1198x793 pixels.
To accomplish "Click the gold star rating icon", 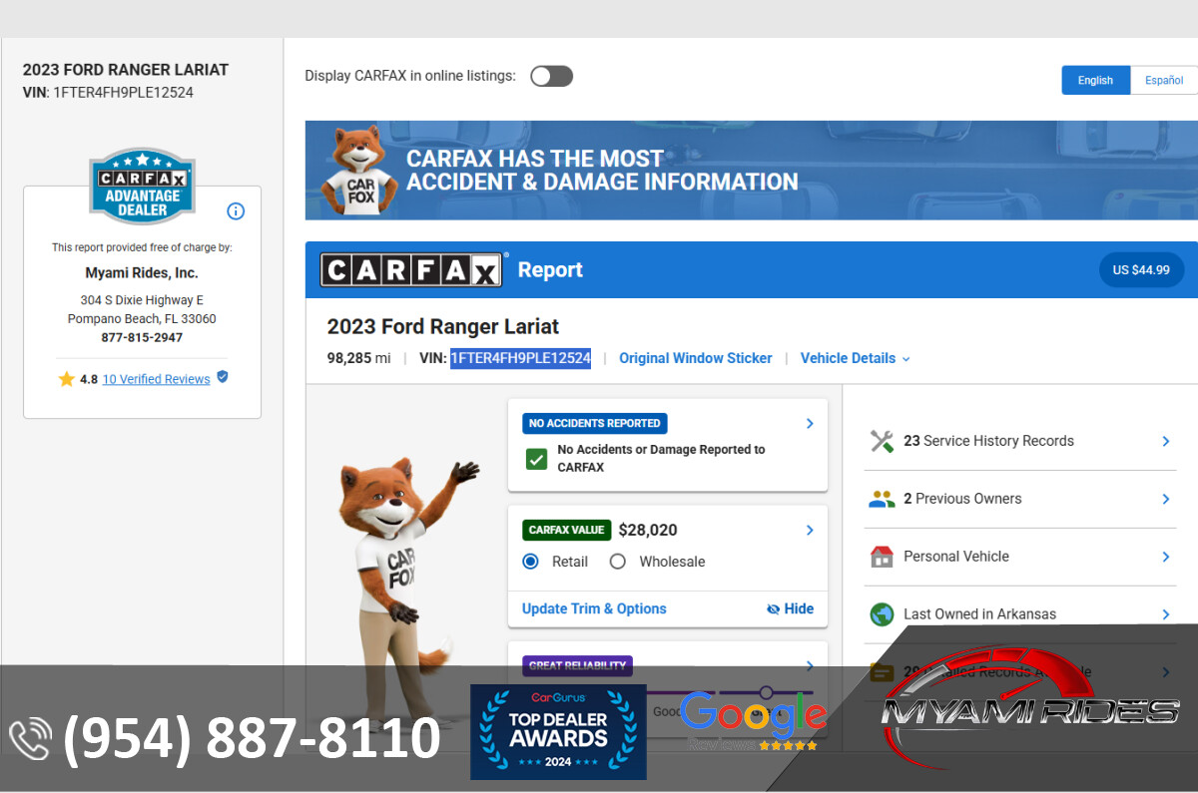I will tap(67, 379).
